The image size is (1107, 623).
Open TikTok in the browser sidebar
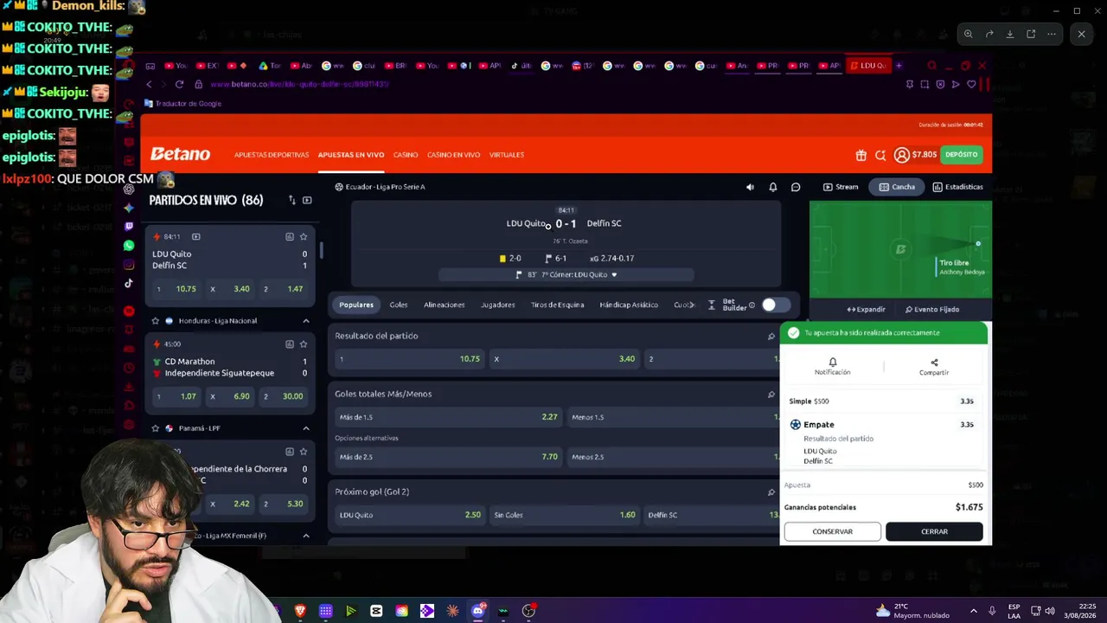[x=129, y=283]
